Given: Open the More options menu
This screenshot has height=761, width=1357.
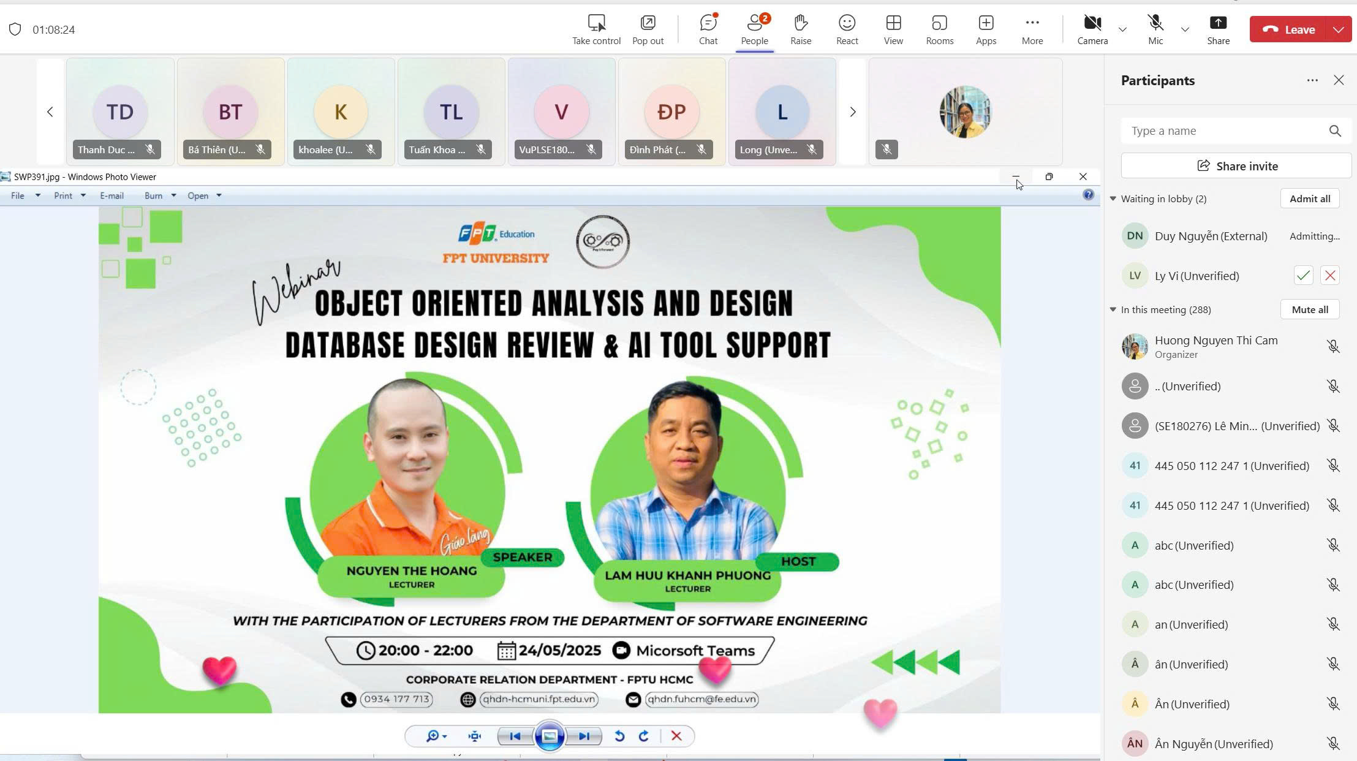Looking at the screenshot, I should click(x=1032, y=29).
